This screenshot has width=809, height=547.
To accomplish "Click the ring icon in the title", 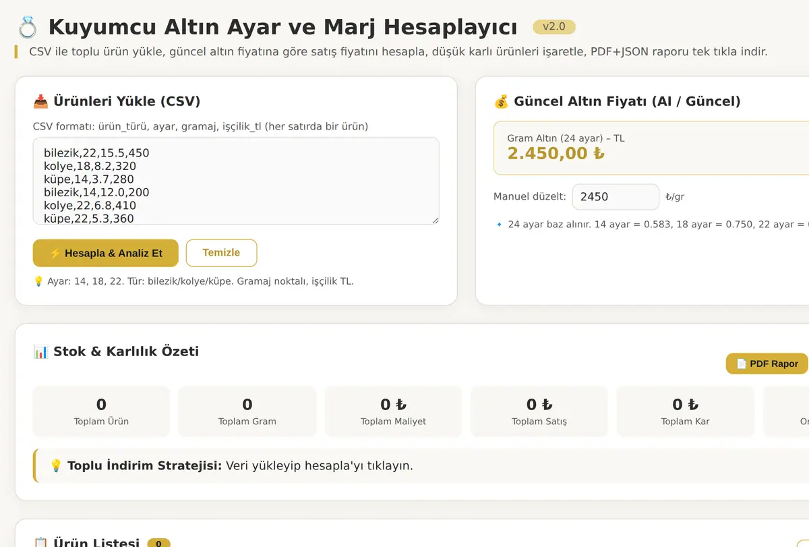I will point(28,28).
